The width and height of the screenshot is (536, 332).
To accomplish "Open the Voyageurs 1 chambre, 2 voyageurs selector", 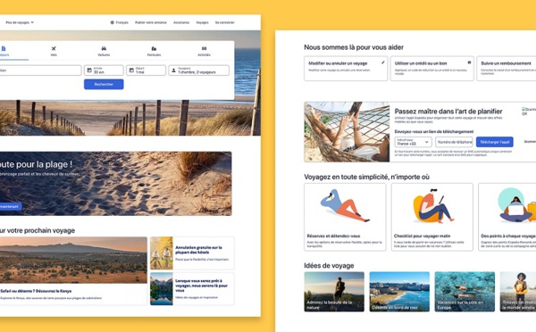I will pos(198,71).
